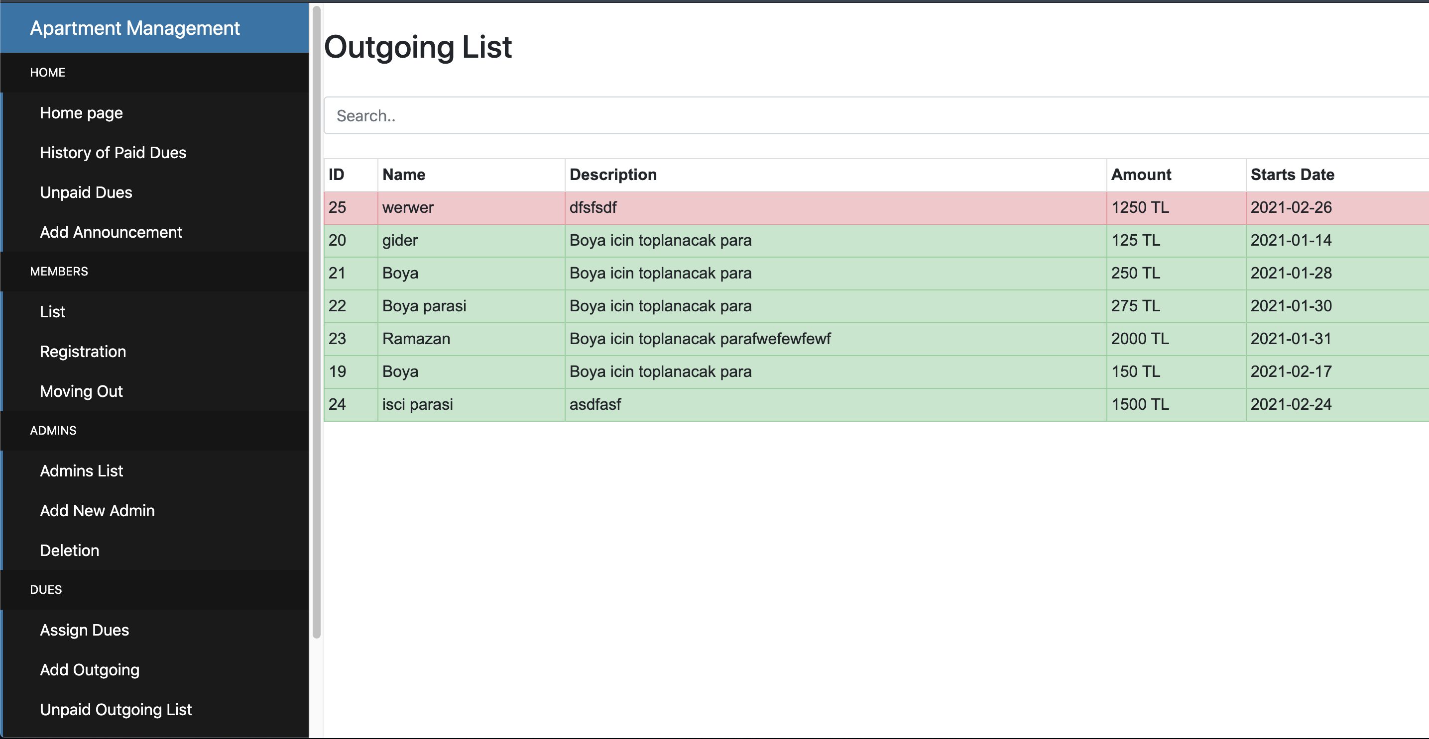Select the red werwer row
Screen dimensions: 1429x739
(x=721, y=208)
